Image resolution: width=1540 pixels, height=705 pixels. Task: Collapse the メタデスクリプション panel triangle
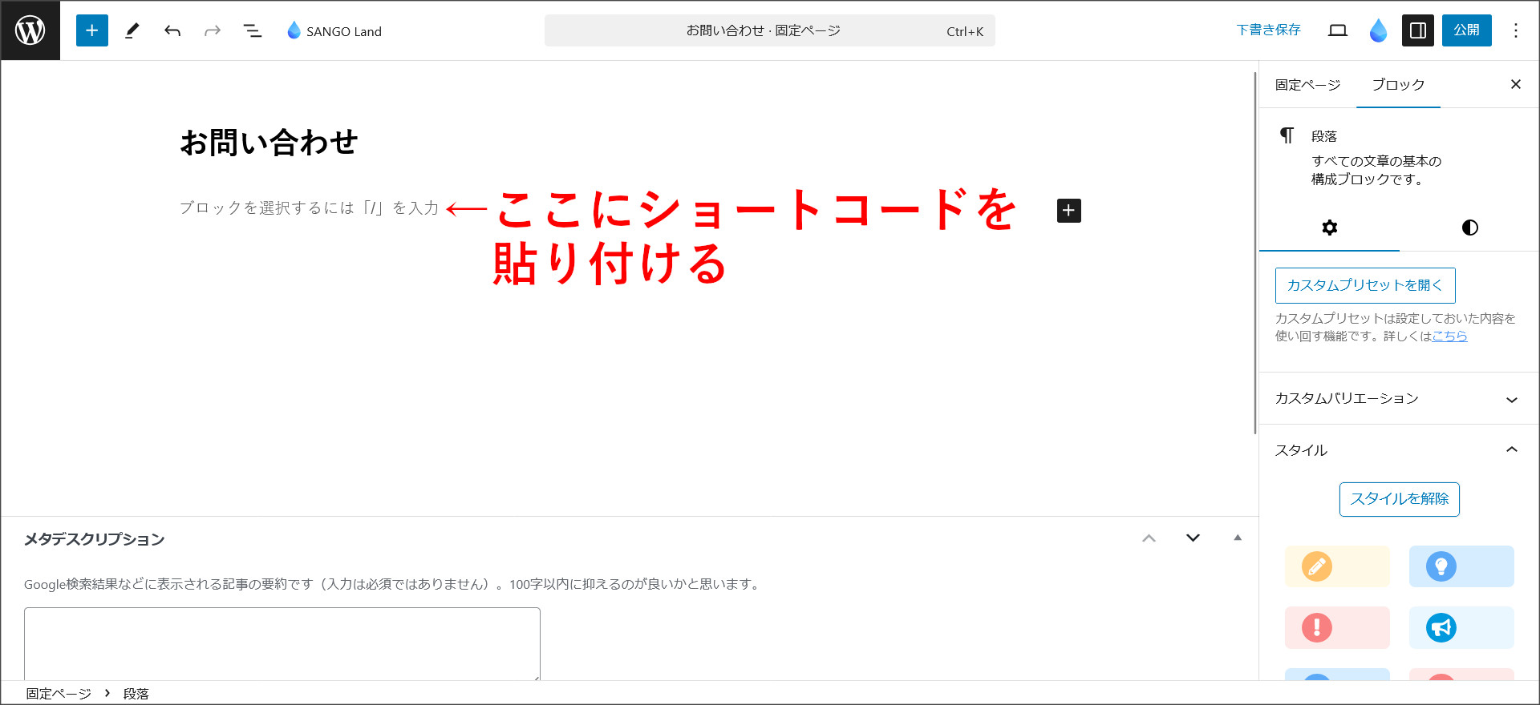[x=1238, y=538]
